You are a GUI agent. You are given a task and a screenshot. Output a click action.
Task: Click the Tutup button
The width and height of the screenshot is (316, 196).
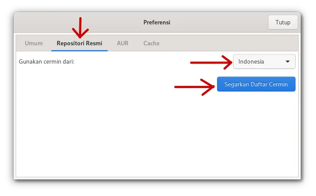tap(283, 22)
